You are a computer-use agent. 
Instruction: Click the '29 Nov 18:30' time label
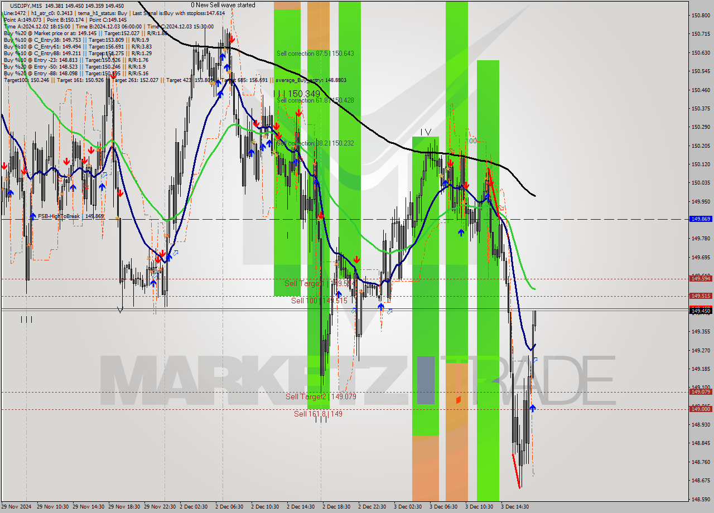(x=124, y=507)
